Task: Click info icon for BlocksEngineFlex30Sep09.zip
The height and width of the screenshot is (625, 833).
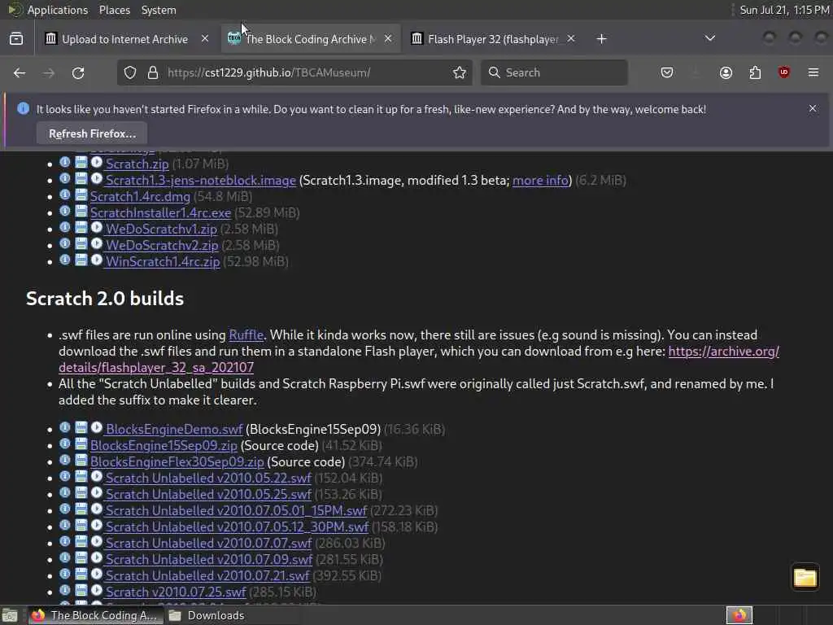Action: [x=65, y=461]
